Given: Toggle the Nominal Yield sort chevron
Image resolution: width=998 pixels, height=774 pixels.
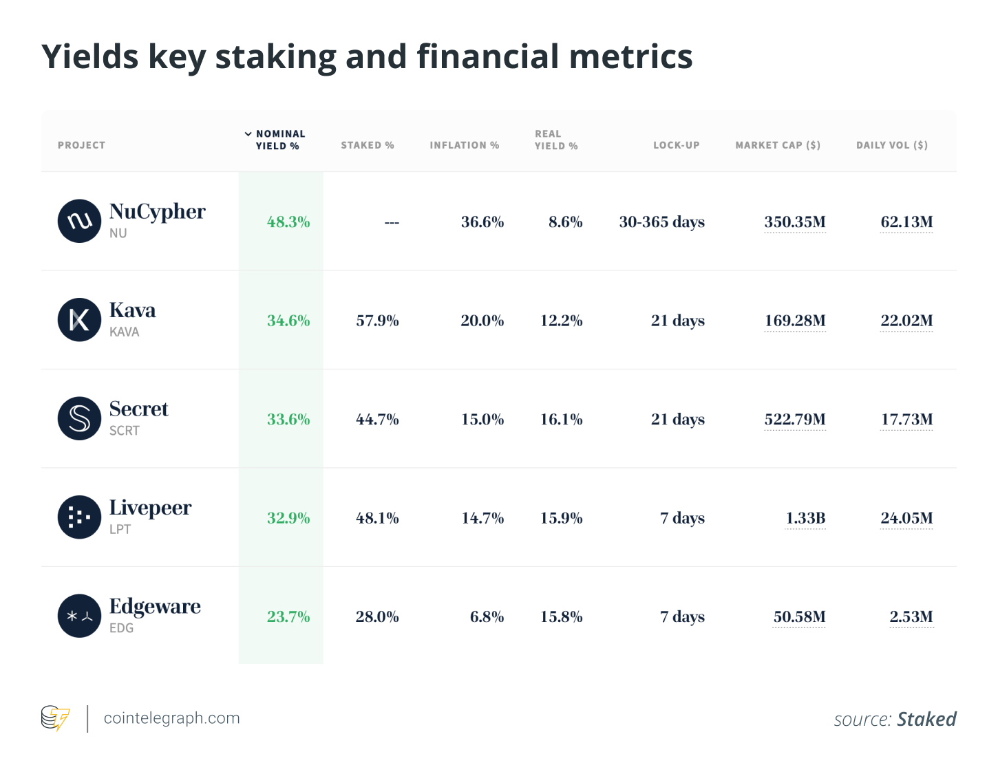Looking at the screenshot, I should click(x=248, y=134).
